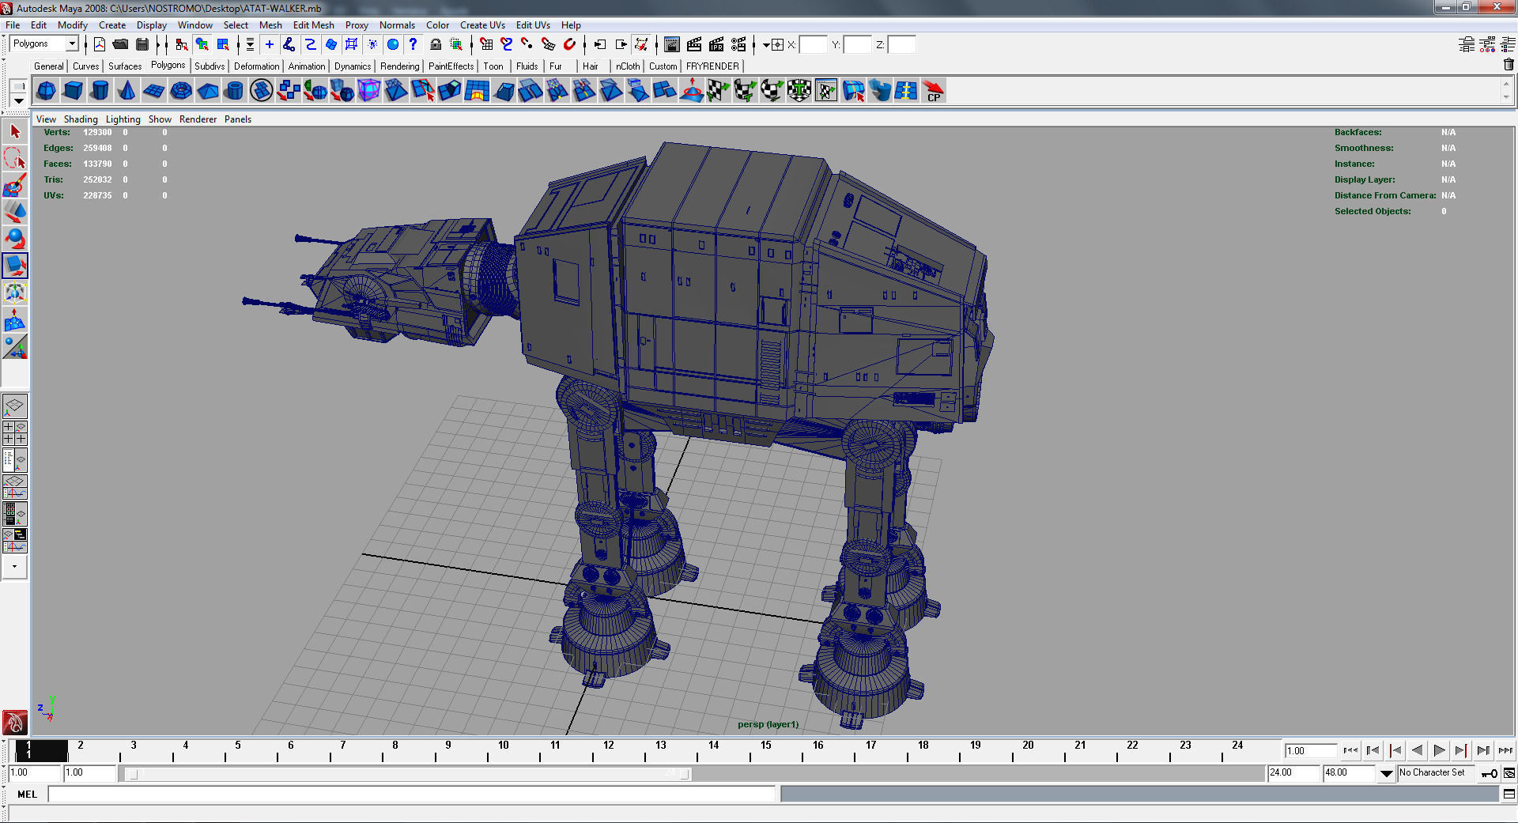Activate the Move tool
The width and height of the screenshot is (1518, 823).
(x=15, y=213)
